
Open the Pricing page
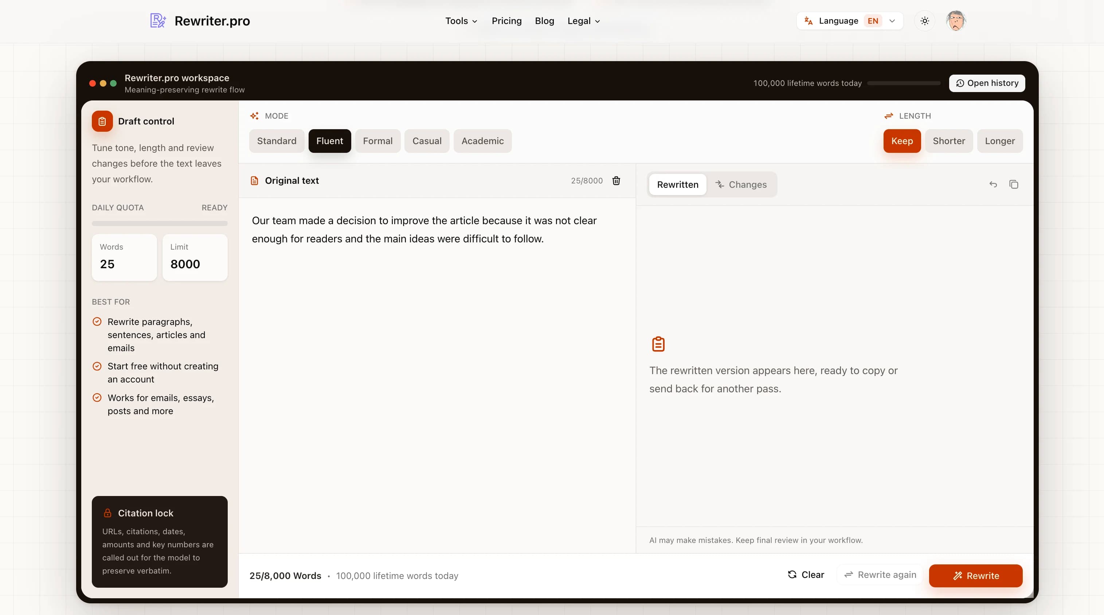coord(506,20)
